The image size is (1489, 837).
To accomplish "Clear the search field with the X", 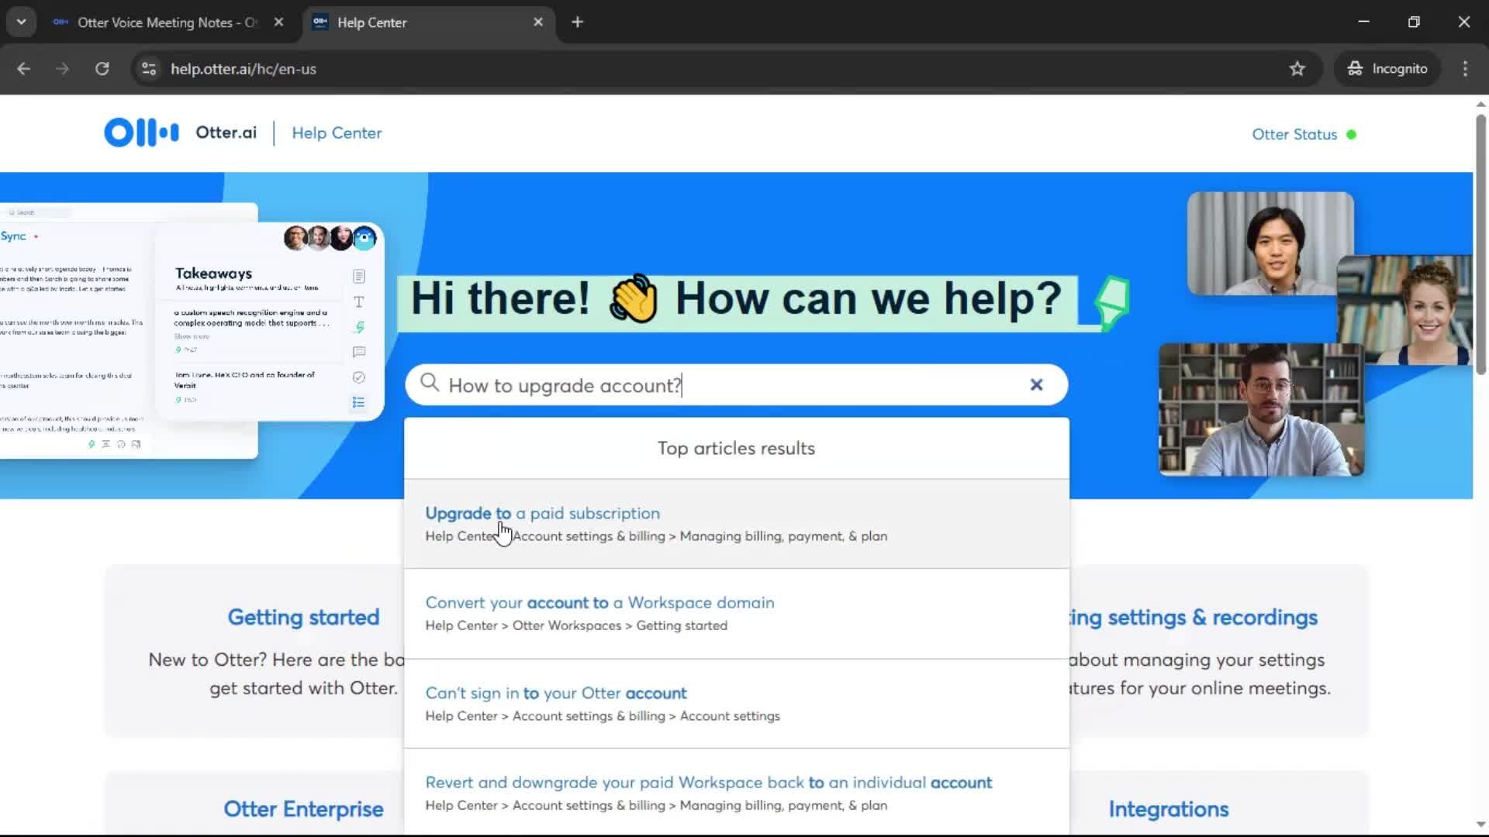I will point(1036,384).
